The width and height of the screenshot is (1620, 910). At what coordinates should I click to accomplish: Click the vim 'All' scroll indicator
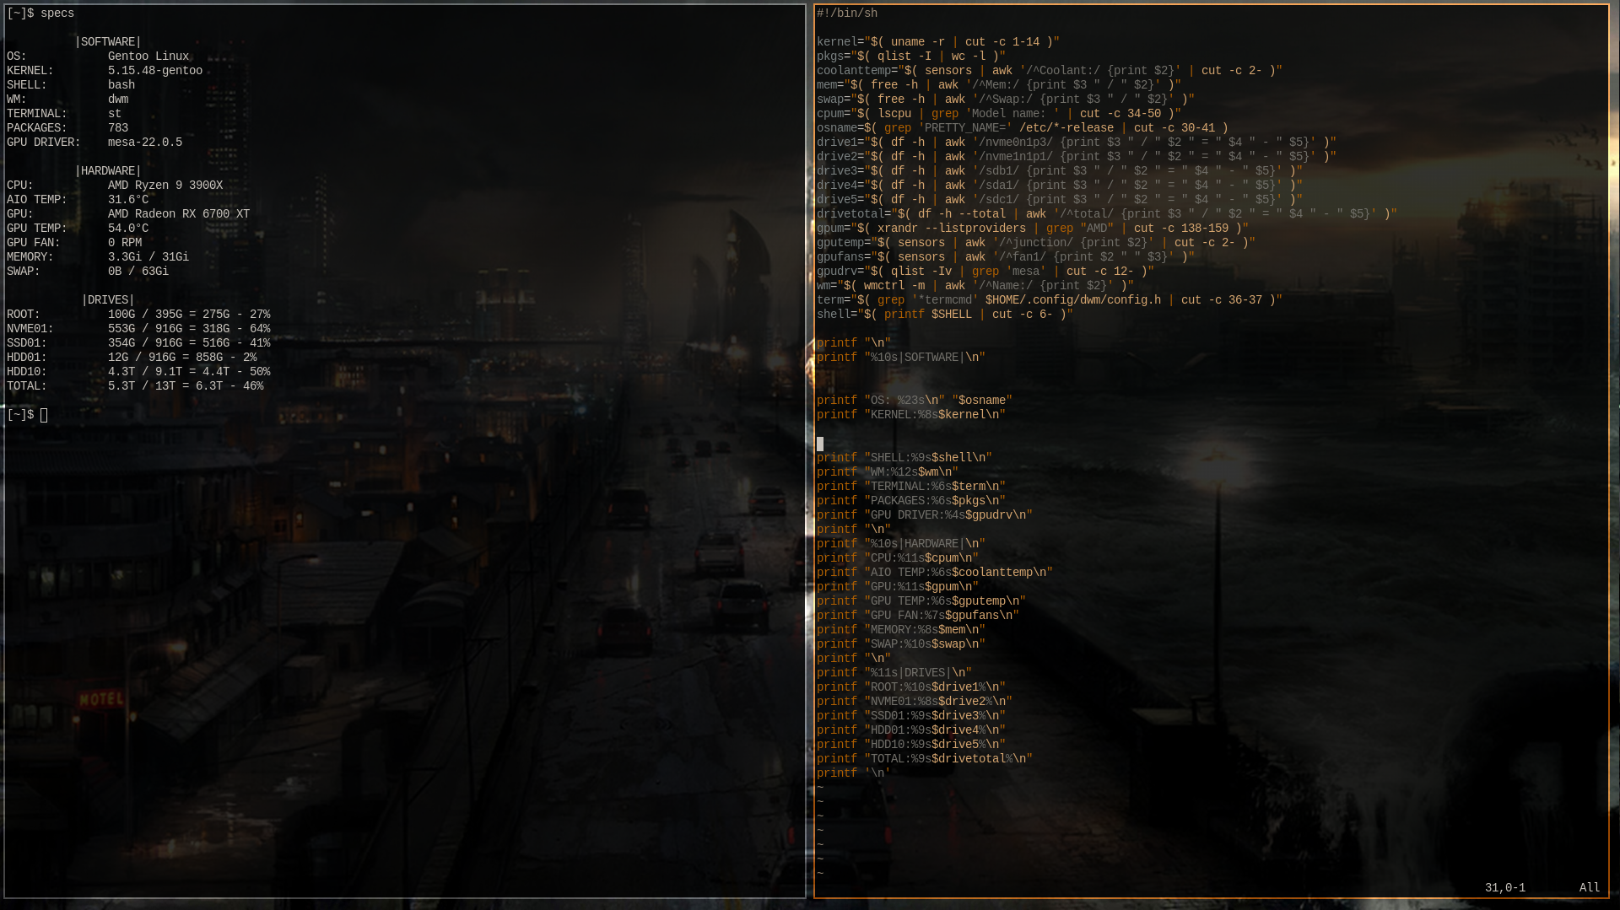tap(1590, 888)
